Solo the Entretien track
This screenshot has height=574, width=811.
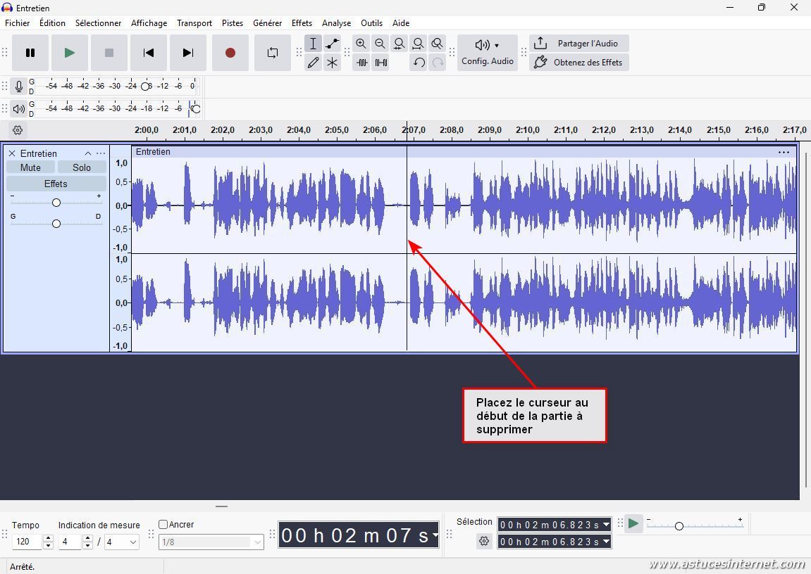point(82,167)
